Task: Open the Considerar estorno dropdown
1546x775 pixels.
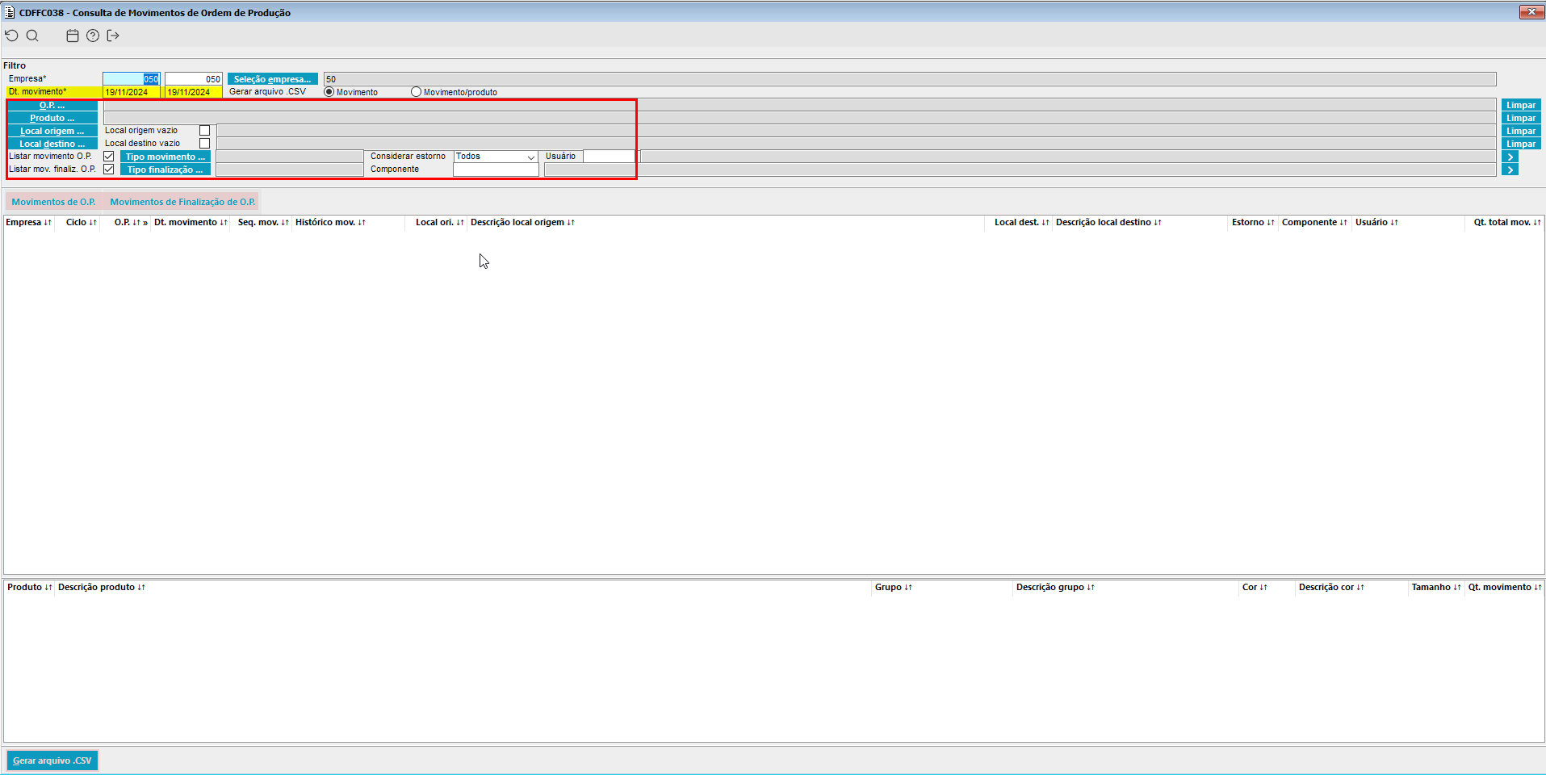Action: pos(496,157)
